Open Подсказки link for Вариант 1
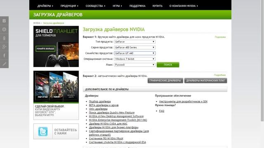The width and height of the screenshot is (264, 148). (220, 37)
